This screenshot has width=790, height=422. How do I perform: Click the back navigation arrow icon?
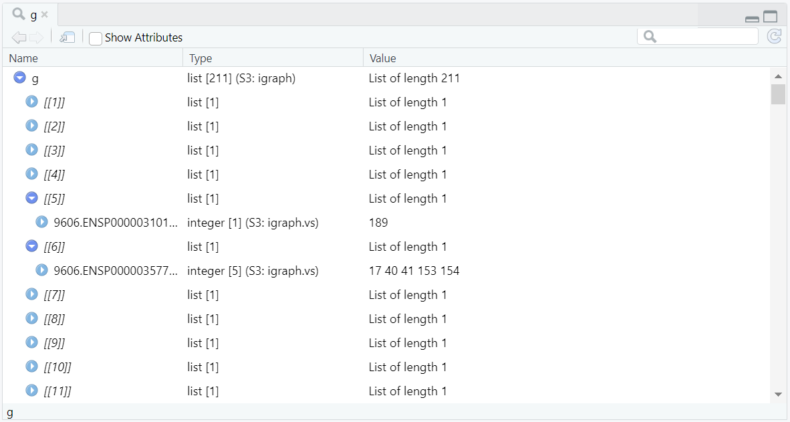(18, 37)
